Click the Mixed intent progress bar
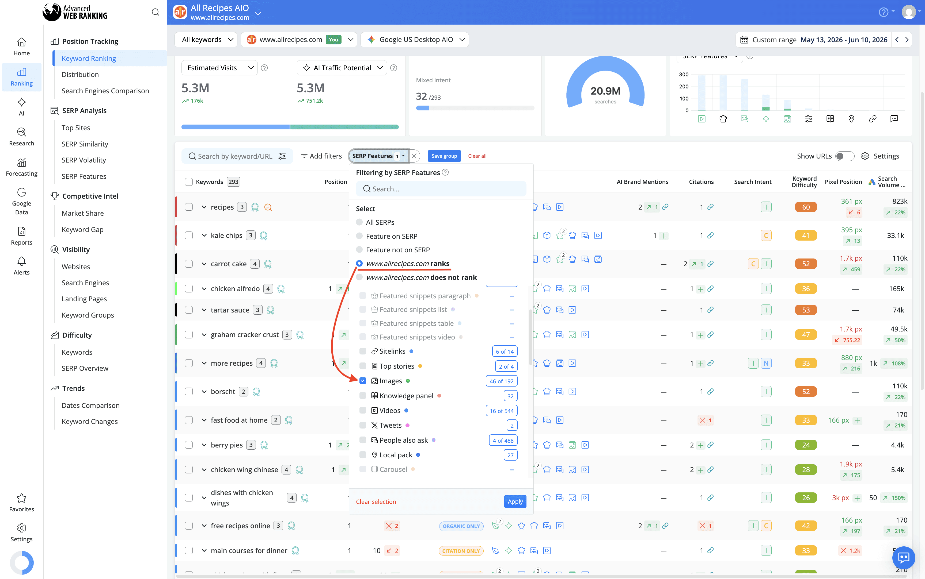The width and height of the screenshot is (925, 579). [475, 108]
